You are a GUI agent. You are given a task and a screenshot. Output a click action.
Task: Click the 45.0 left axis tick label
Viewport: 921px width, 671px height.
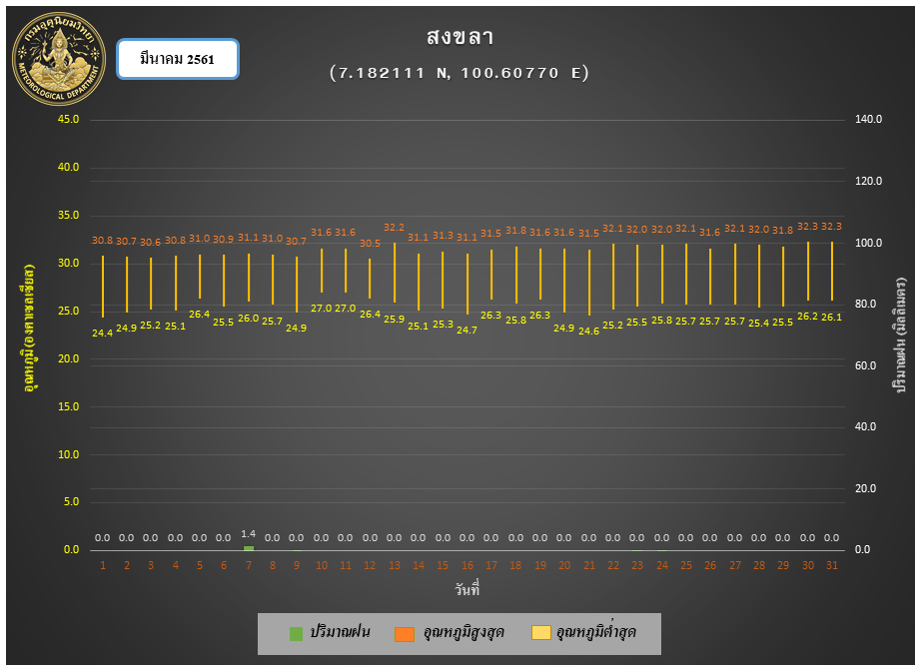pyautogui.click(x=68, y=119)
